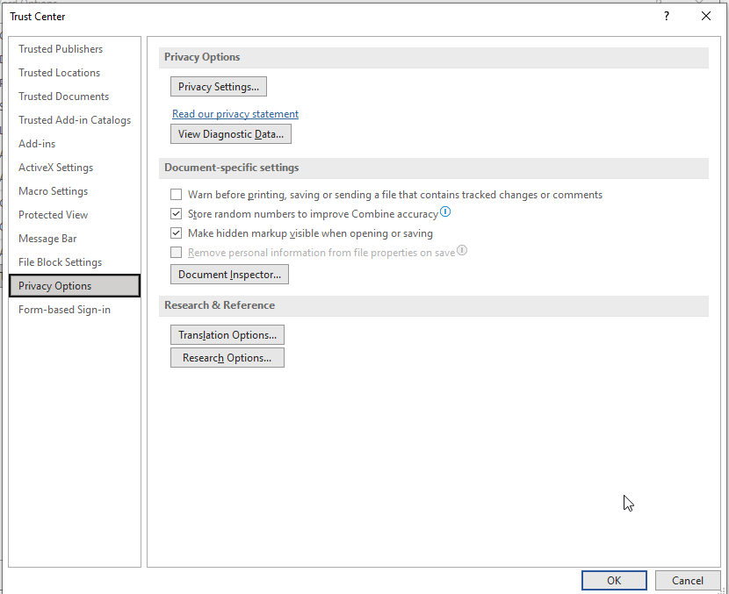Image resolution: width=729 pixels, height=594 pixels.
Task: Click the info icon beside Combine accuracy
Action: (445, 211)
